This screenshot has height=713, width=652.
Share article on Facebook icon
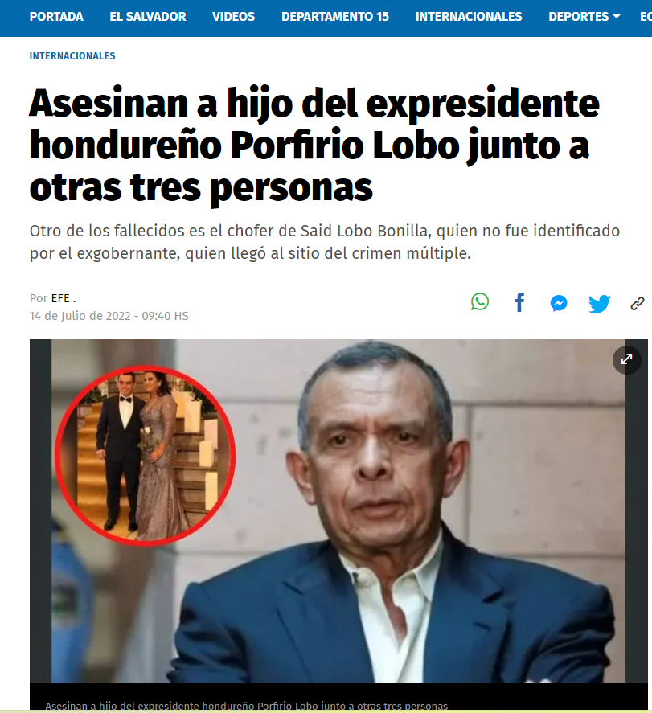point(519,302)
